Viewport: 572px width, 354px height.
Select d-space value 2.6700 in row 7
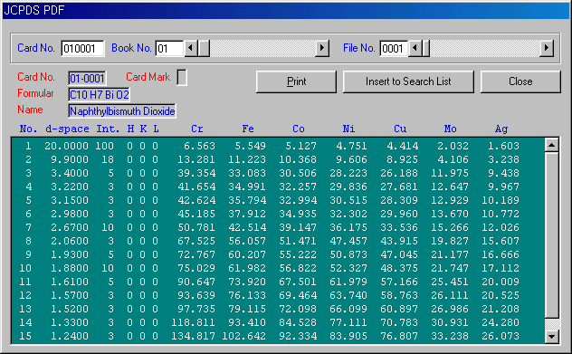coord(70,227)
